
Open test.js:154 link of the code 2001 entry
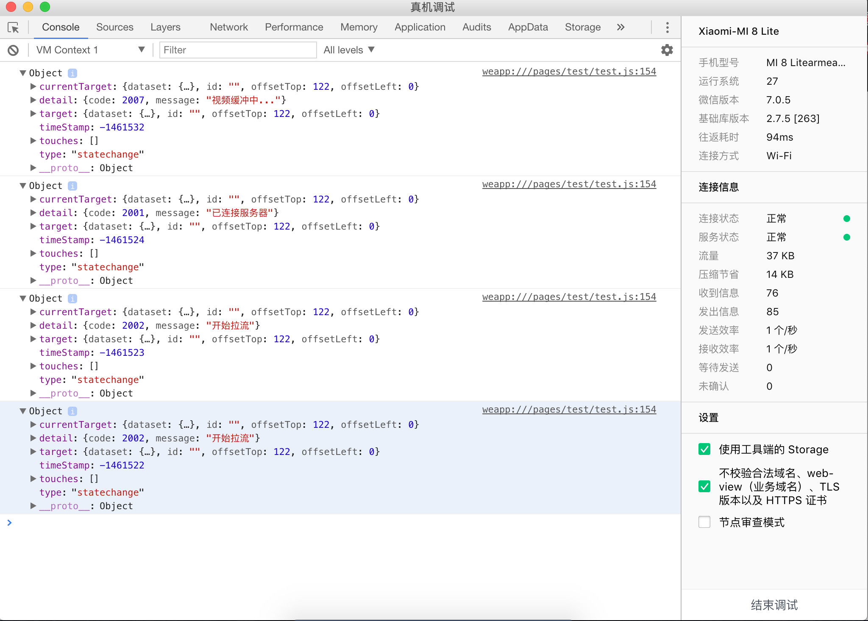569,184
